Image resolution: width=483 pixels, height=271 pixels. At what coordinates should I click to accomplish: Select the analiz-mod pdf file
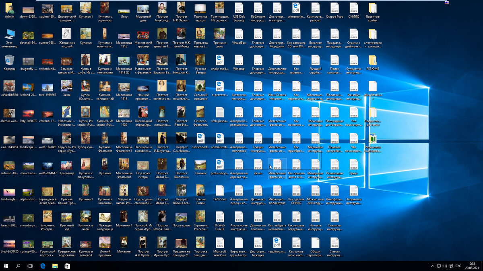click(219, 60)
